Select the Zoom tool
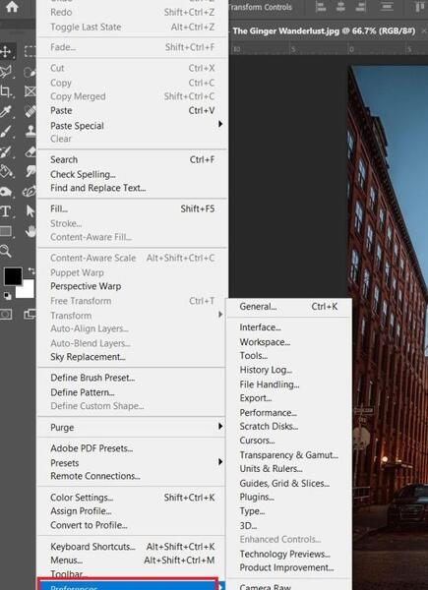The image size is (428, 590). pos(6,251)
